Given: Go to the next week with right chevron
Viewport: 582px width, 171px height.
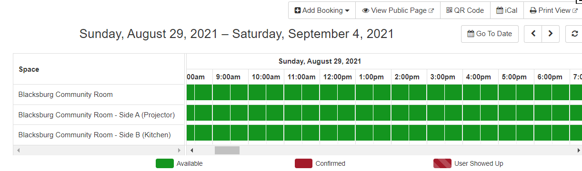Looking at the screenshot, I should click(551, 34).
